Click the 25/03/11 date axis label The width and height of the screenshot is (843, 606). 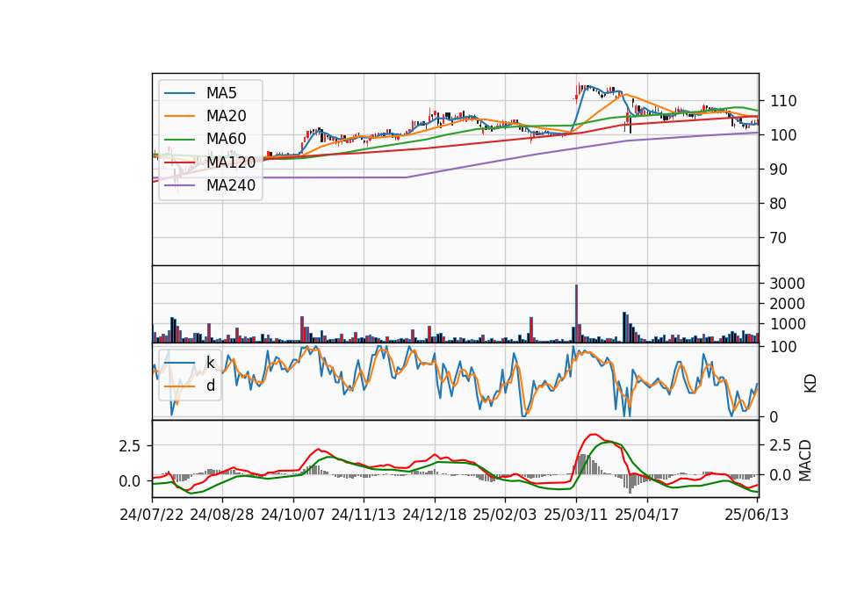[576, 515]
